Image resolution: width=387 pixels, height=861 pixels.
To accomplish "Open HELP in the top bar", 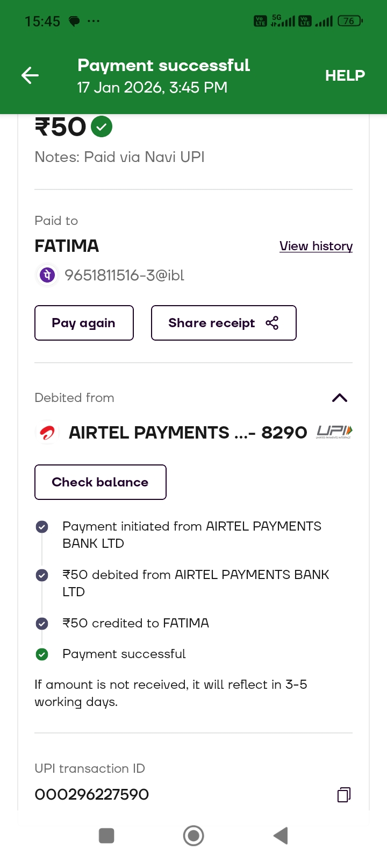I will coord(345,75).
